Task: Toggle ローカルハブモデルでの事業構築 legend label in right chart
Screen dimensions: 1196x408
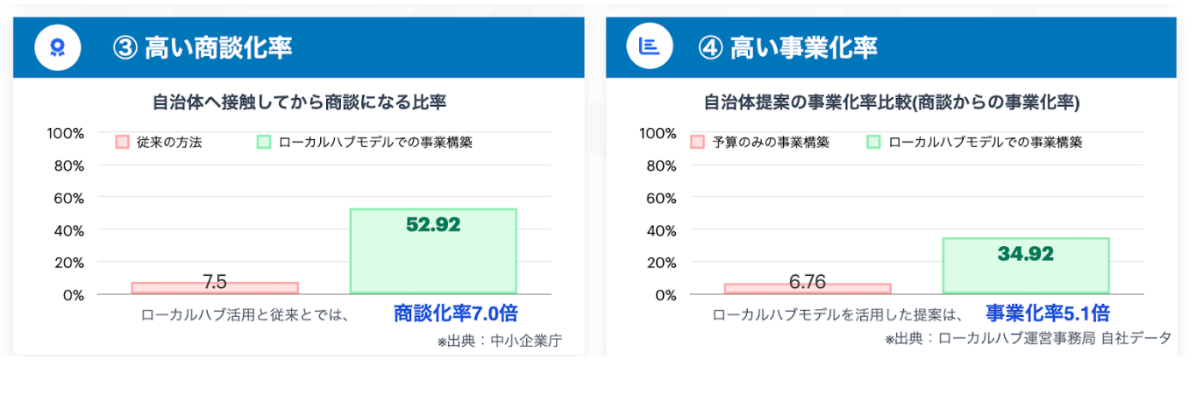Action: coord(986,142)
